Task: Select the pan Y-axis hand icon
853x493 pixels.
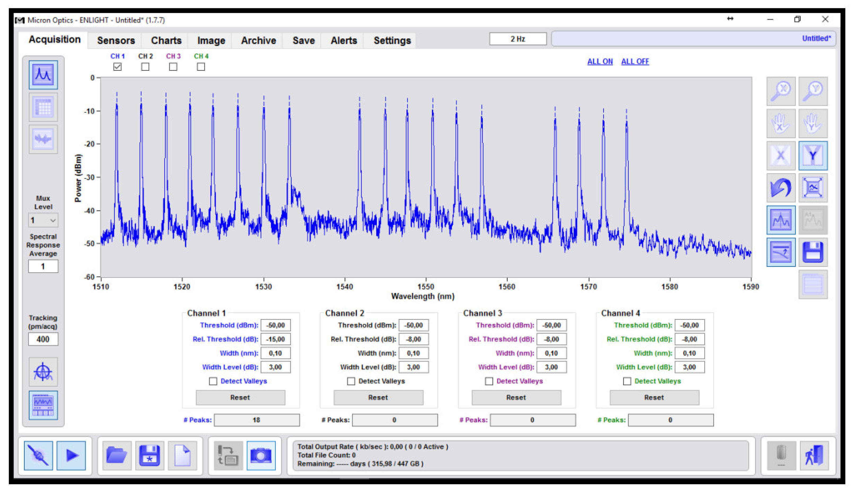Action: click(x=812, y=123)
